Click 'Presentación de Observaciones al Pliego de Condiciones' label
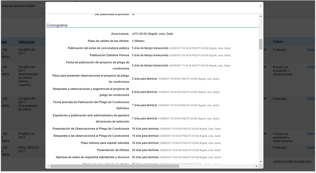The height and width of the screenshot is (173, 316). click(x=91, y=129)
